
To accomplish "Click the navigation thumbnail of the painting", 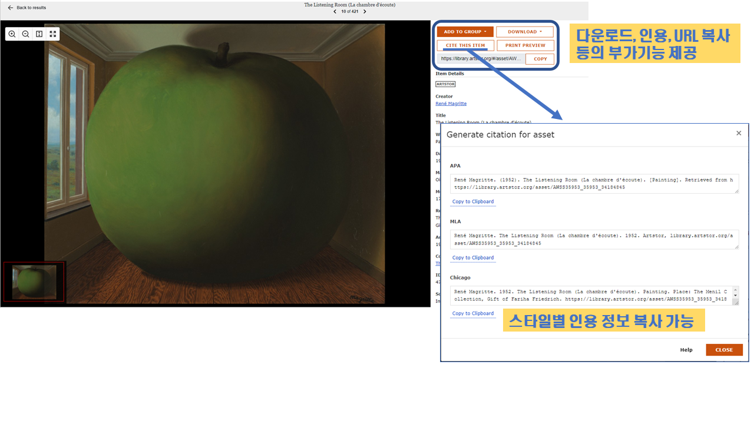I will 34,282.
